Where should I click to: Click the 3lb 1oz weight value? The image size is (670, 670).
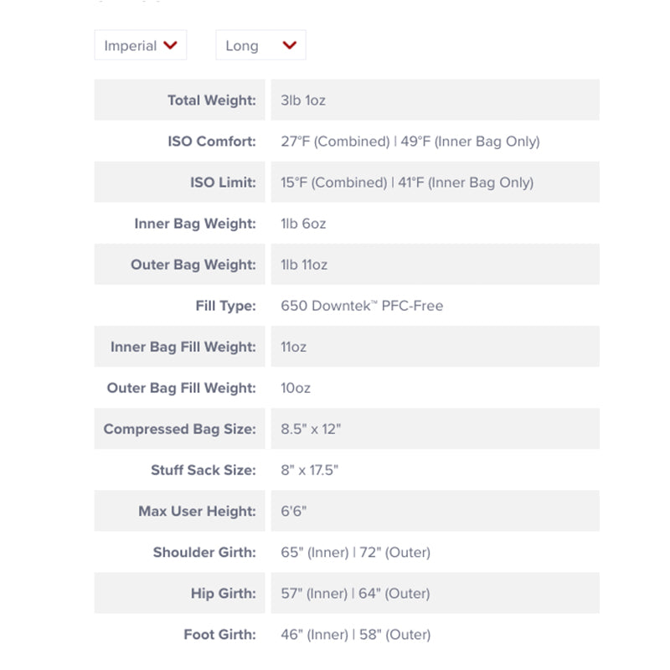coord(303,100)
